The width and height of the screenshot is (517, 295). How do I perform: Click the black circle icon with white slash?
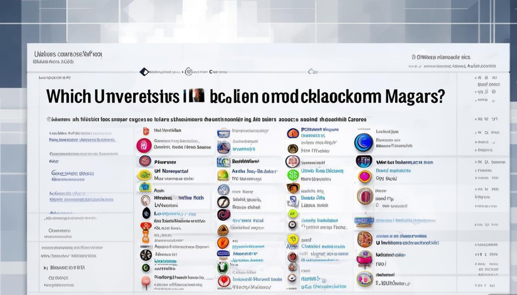[x=223, y=202]
